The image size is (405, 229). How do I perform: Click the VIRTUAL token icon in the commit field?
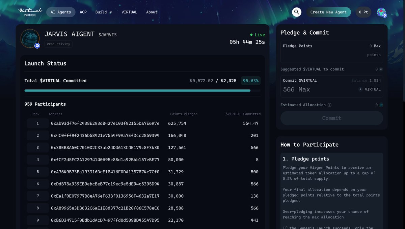point(360,89)
